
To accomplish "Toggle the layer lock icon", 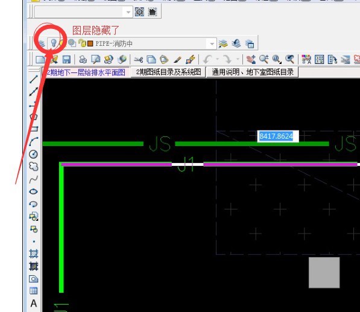I will coord(82,43).
